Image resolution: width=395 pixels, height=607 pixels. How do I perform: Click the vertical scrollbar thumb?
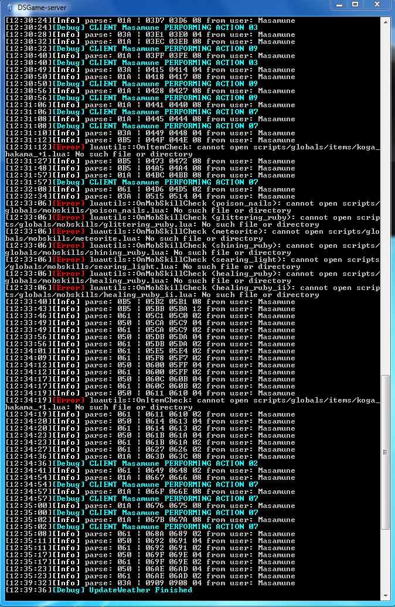385,452
